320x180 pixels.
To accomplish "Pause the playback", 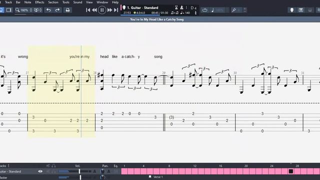I will [x=102, y=10].
